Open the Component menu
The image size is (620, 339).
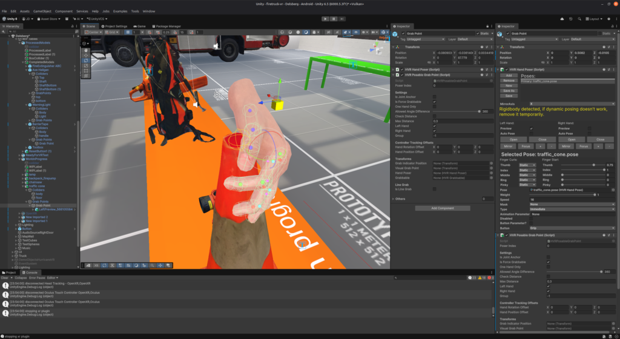coord(64,11)
